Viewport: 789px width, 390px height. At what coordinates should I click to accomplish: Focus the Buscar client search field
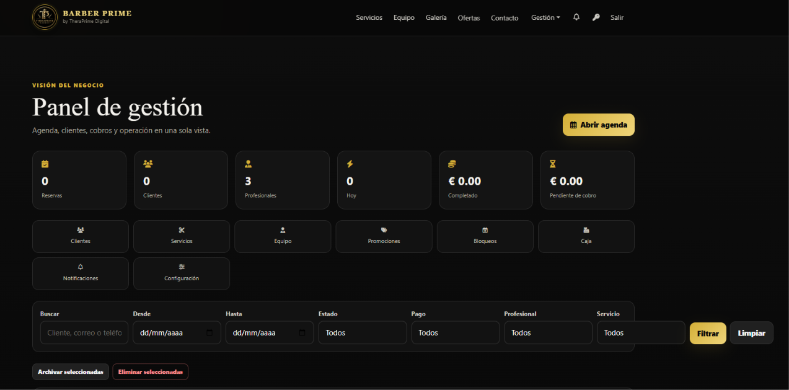click(x=84, y=332)
